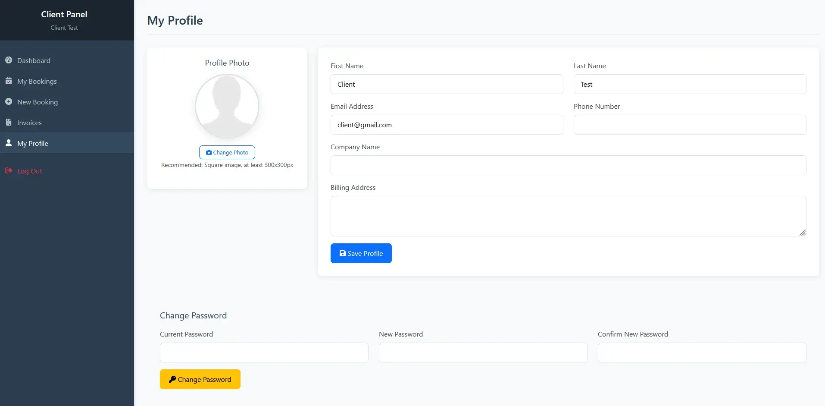825x406 pixels.
Task: Grab the Billing Address resize handle
Action: [802, 233]
